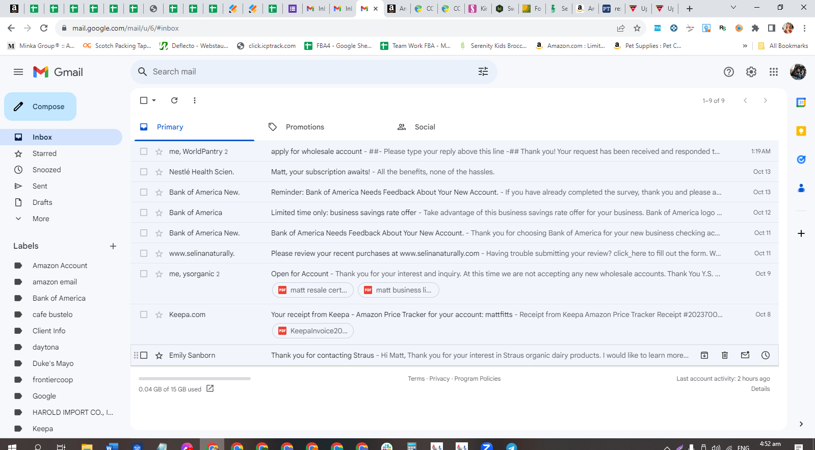
Task: Star the WorldPantry email
Action: click(x=159, y=151)
